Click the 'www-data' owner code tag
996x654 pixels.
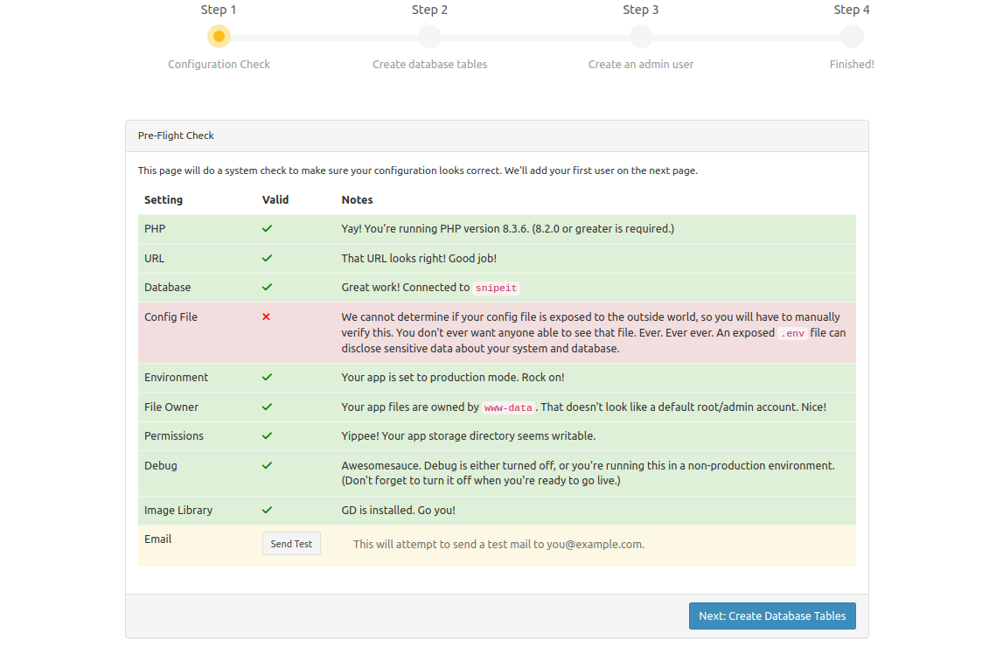(x=509, y=407)
